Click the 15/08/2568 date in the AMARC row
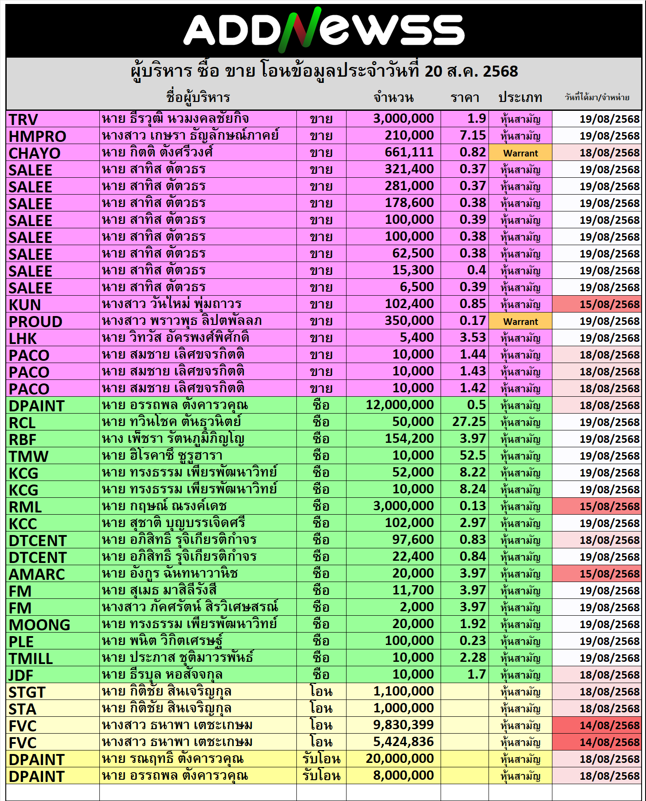646x801 pixels. [x=597, y=574]
